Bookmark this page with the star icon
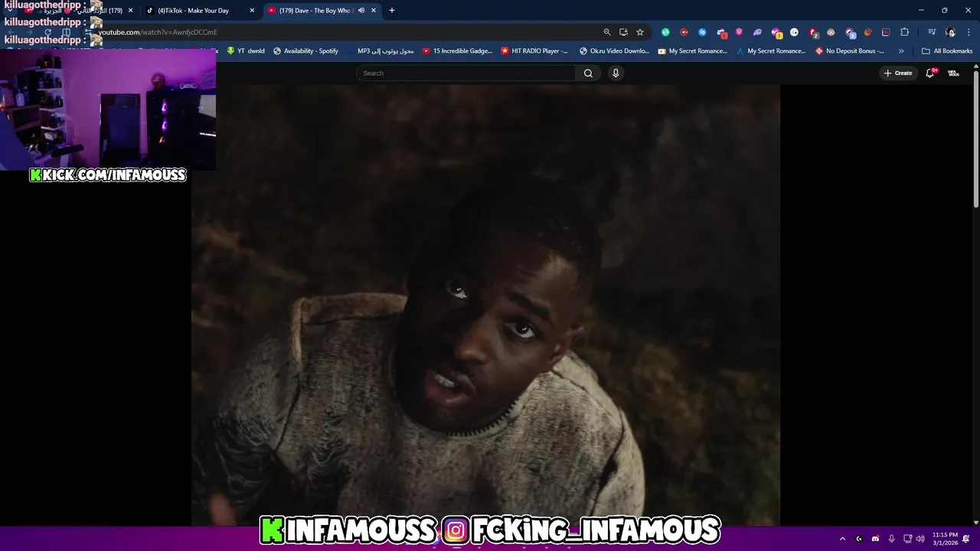980x551 pixels. coord(640,32)
